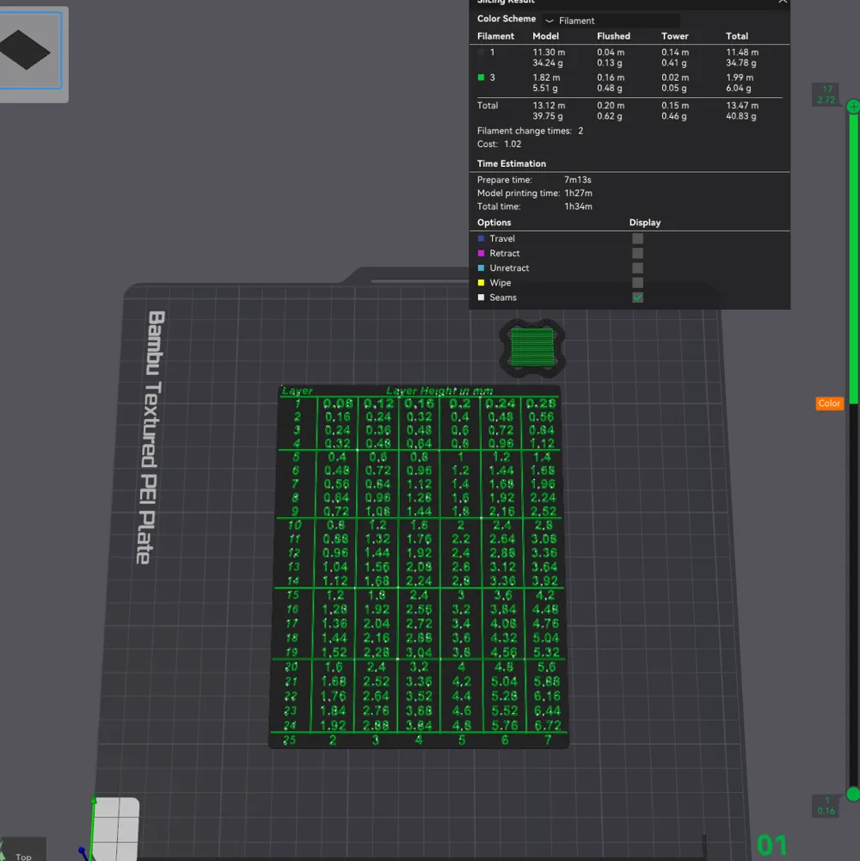Click the Time Estimation heading
The height and width of the screenshot is (861, 860).
tap(512, 163)
